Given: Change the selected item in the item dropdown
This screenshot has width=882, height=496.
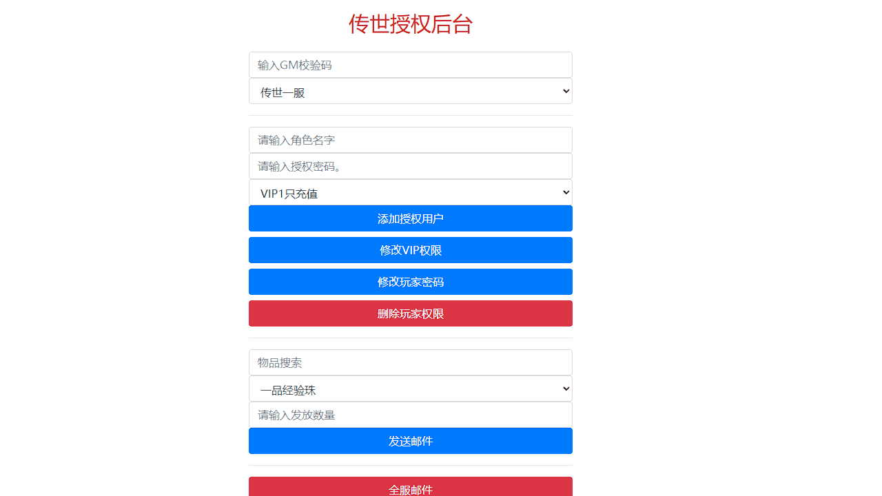Looking at the screenshot, I should point(411,389).
